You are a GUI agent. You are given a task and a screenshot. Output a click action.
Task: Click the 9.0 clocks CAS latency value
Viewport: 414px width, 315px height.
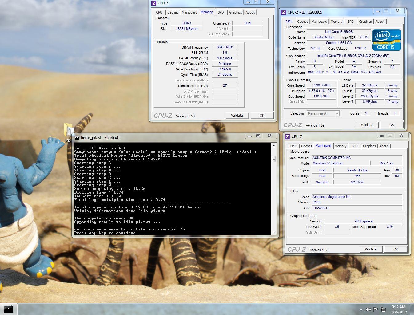[225, 58]
